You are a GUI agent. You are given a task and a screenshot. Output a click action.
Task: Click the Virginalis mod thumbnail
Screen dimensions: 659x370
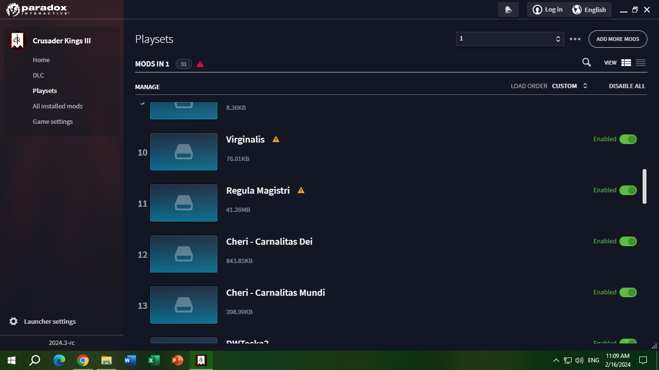coord(184,152)
